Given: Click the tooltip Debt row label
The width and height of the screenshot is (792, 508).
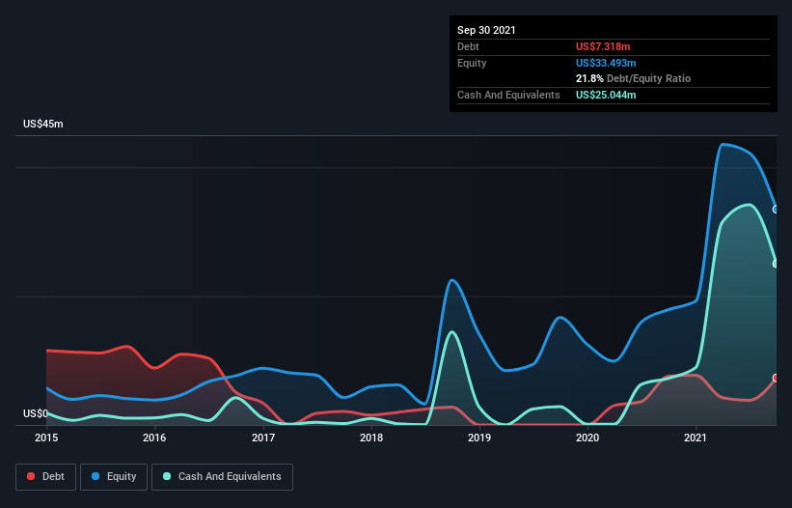Looking at the screenshot, I should (x=468, y=46).
